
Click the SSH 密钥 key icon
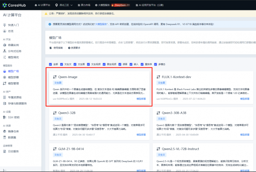5,117
